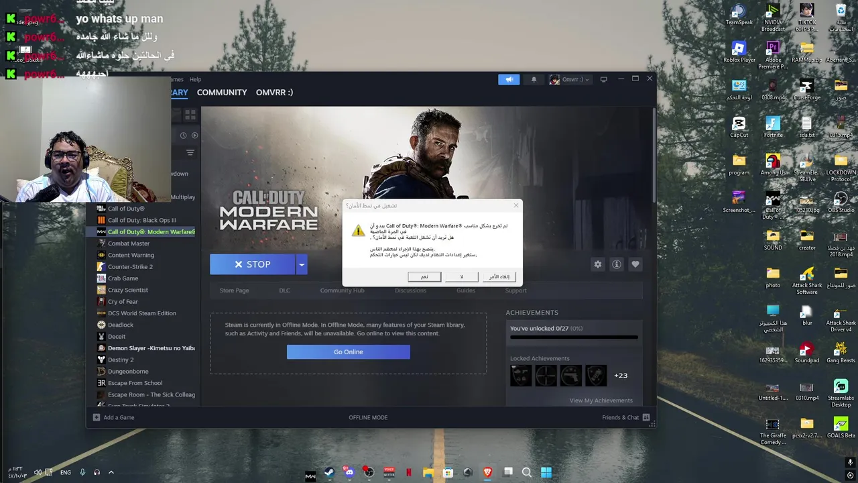The height and width of the screenshot is (483, 858).
Task: Click the STOP button for Modern Warfare
Action: point(252,264)
